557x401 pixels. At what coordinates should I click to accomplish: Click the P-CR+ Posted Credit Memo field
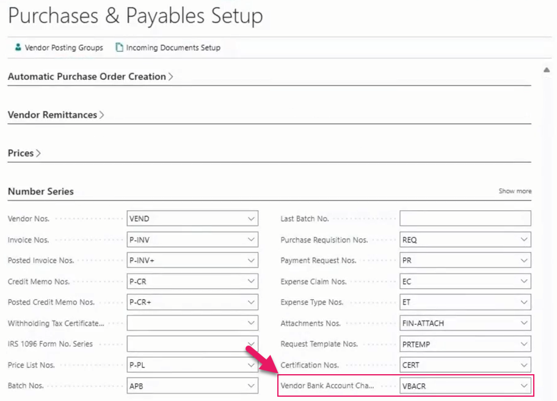coord(192,302)
